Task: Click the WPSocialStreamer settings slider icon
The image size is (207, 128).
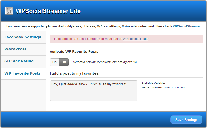Action: pos(9,11)
